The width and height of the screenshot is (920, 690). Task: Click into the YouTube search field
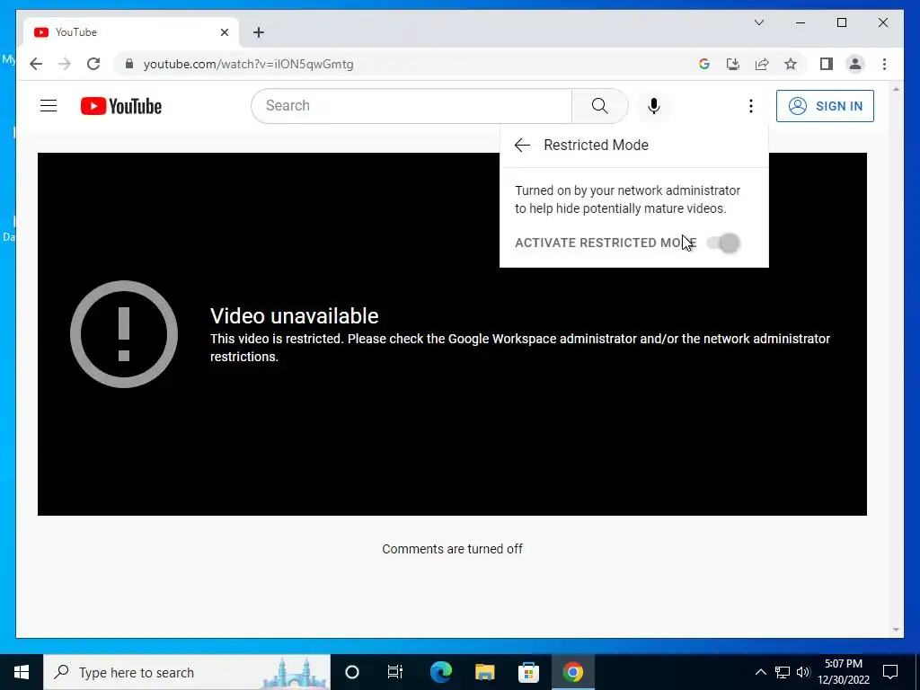pyautogui.click(x=411, y=106)
